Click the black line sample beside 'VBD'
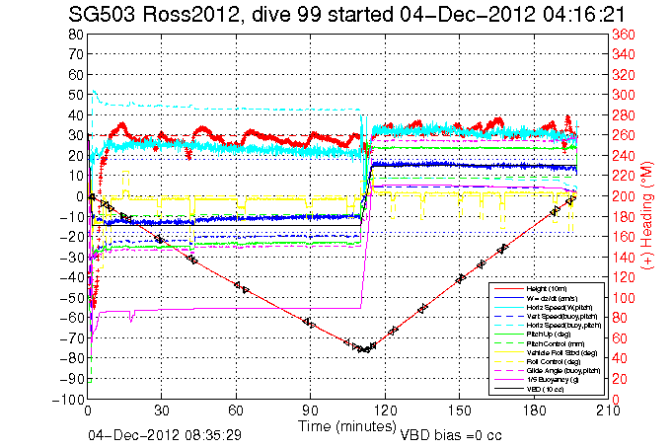Screen dimensions: 672x448 point(508,389)
